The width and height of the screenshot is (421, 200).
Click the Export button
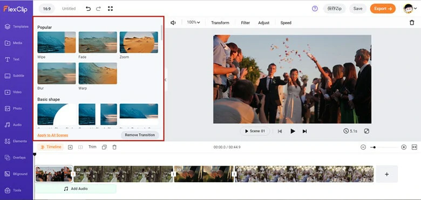click(x=383, y=9)
